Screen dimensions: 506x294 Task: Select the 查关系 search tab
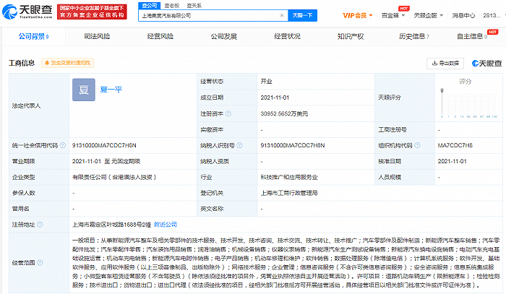(x=194, y=6)
